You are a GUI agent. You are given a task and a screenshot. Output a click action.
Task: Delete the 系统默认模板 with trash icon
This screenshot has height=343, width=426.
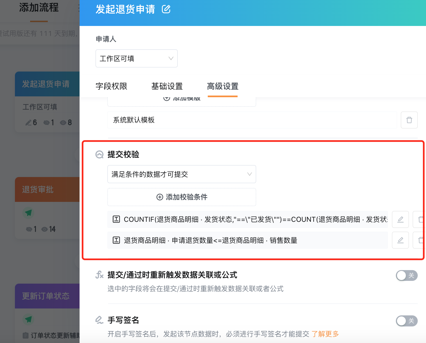[x=409, y=120]
